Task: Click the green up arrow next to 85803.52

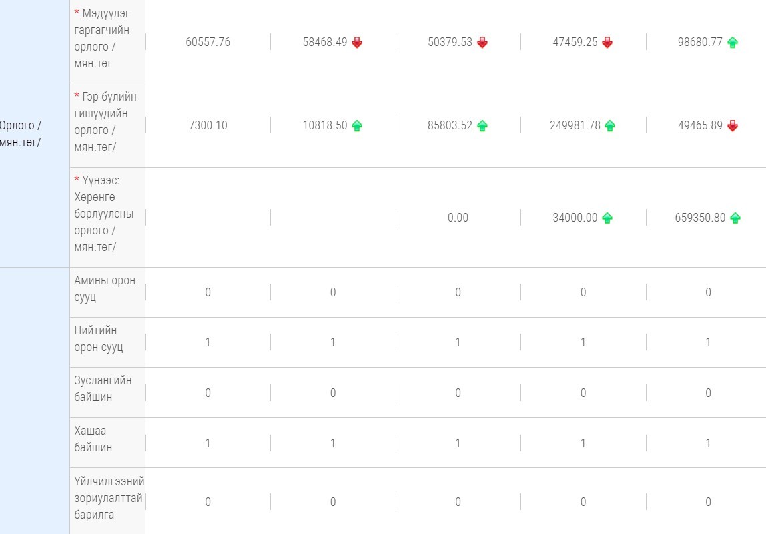Action: (x=482, y=125)
